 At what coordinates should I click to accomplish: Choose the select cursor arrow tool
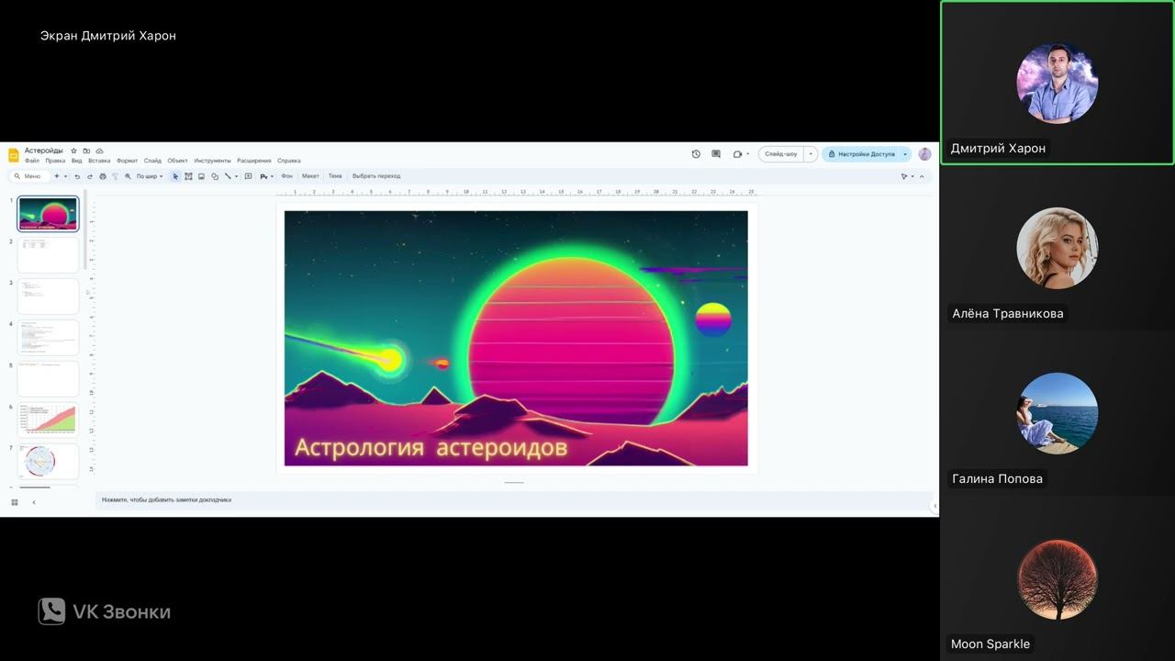(175, 176)
